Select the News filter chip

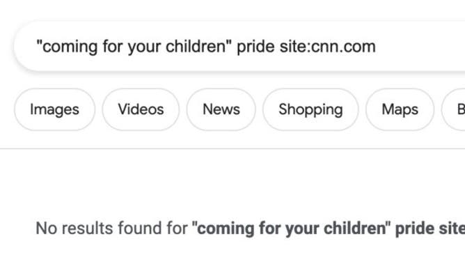coord(221,109)
